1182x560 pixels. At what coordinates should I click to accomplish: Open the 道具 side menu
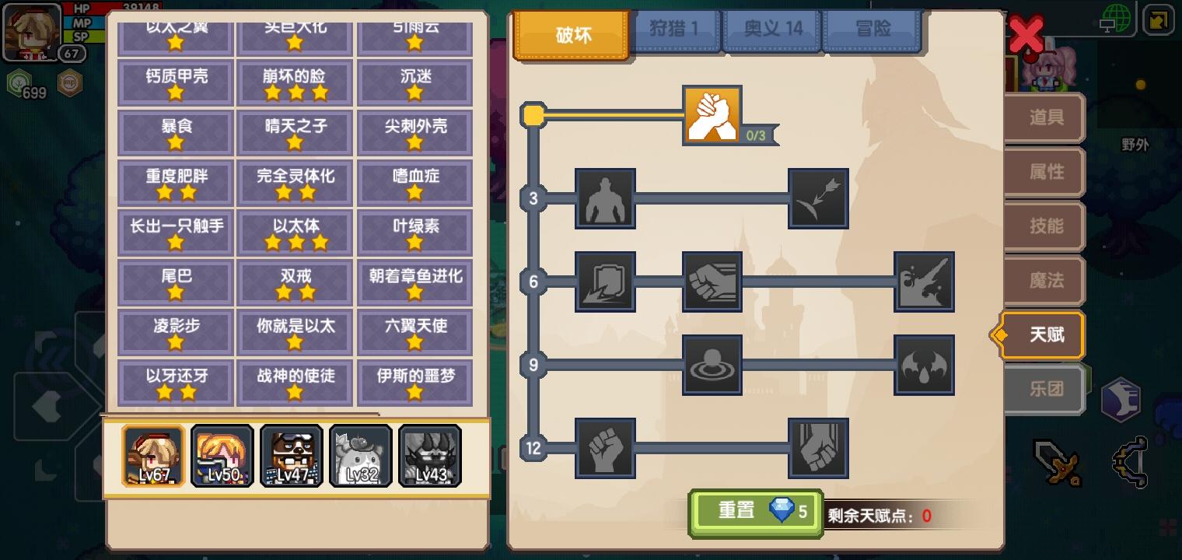[1045, 118]
